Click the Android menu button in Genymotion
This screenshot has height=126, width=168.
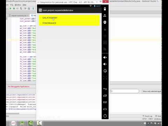tap(105, 102)
